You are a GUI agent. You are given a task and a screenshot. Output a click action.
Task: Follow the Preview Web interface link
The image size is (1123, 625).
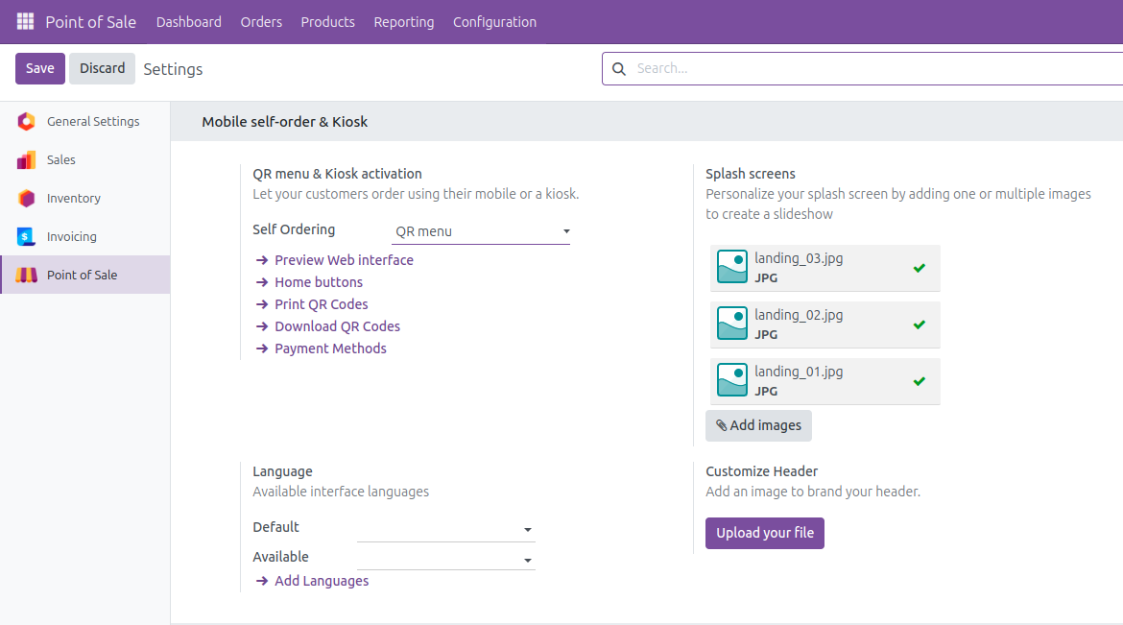pyautogui.click(x=344, y=260)
